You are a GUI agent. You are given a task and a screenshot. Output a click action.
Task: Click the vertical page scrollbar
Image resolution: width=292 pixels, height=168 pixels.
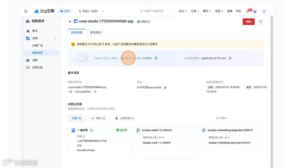(x=272, y=91)
